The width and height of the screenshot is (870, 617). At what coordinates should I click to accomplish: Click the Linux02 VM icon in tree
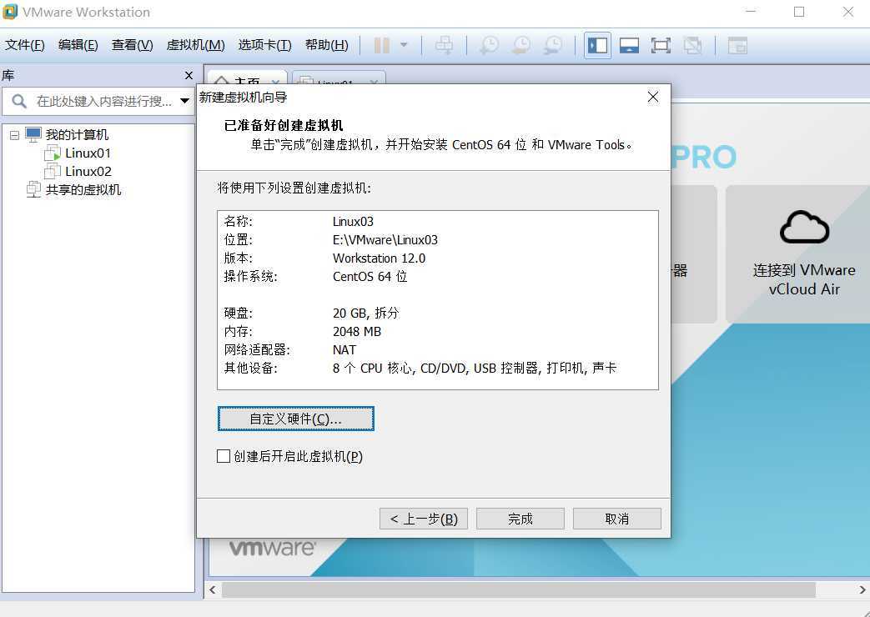point(53,171)
